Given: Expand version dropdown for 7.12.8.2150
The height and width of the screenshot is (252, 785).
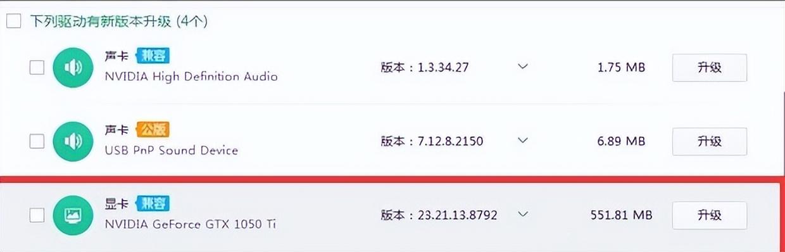Looking at the screenshot, I should (x=523, y=141).
